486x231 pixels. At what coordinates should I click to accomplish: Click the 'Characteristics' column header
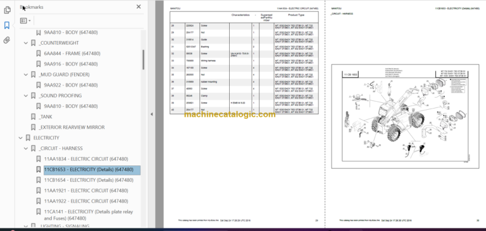pyautogui.click(x=240, y=15)
